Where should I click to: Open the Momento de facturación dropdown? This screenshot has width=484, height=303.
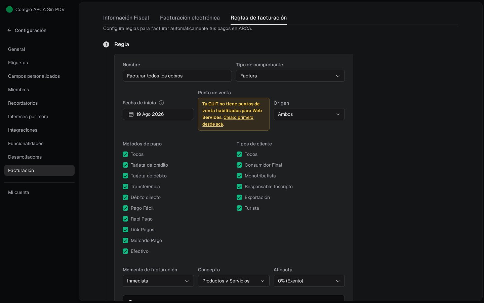coord(158,281)
